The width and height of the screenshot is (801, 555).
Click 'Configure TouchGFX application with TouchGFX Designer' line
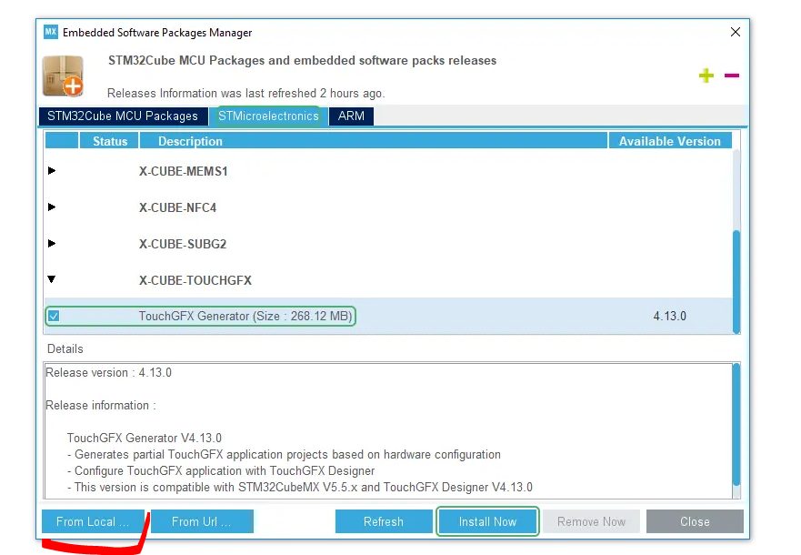[x=221, y=470]
